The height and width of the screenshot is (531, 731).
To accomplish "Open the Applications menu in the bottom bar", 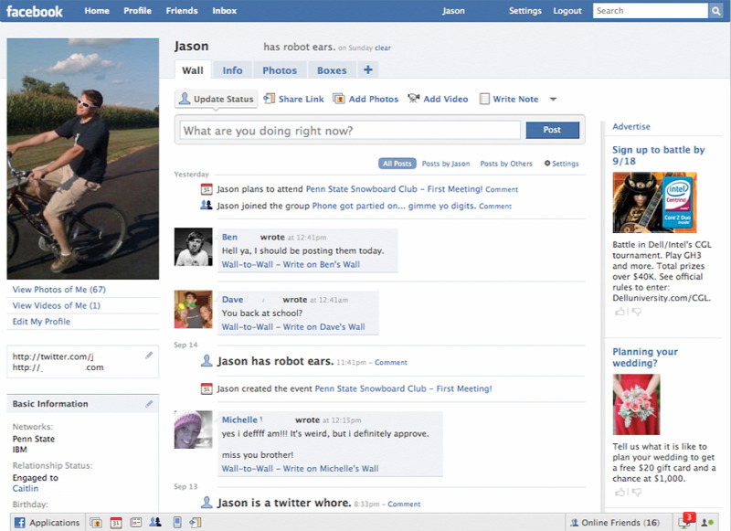I will tap(48, 523).
